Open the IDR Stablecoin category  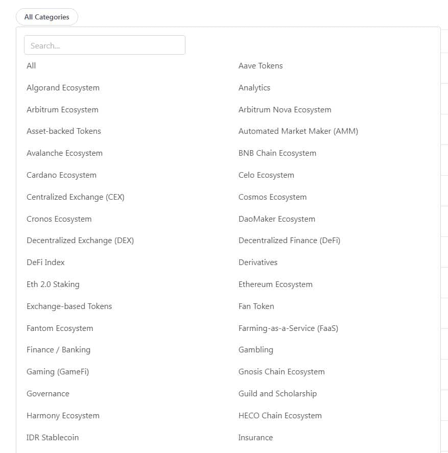52,437
